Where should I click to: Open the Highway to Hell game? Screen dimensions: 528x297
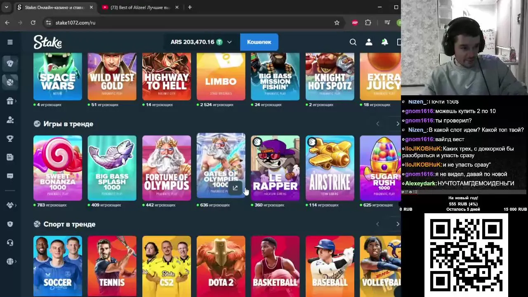(x=167, y=76)
